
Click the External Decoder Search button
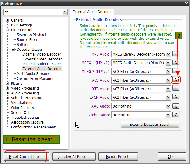click(150, 125)
